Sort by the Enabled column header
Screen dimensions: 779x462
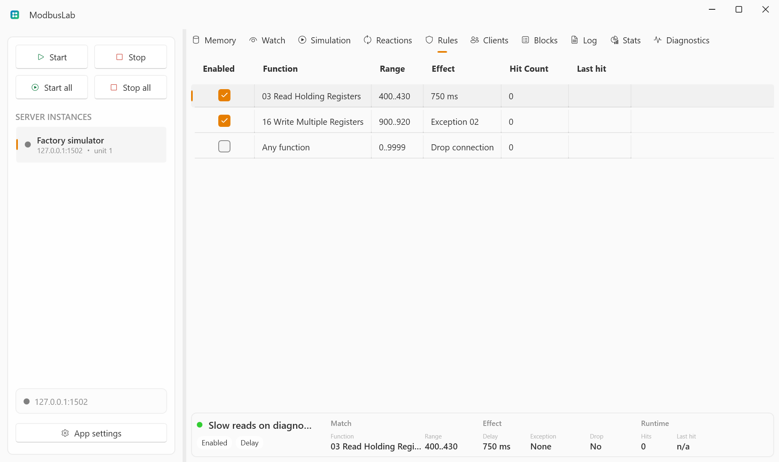point(219,69)
